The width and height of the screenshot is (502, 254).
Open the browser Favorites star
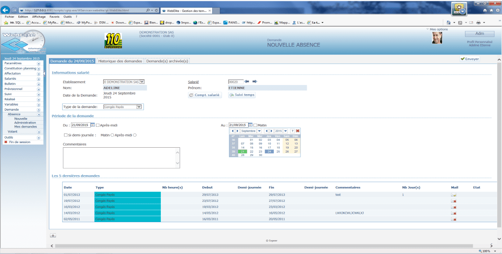(491, 10)
